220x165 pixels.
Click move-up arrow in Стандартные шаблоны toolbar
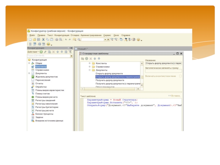tap(95, 59)
